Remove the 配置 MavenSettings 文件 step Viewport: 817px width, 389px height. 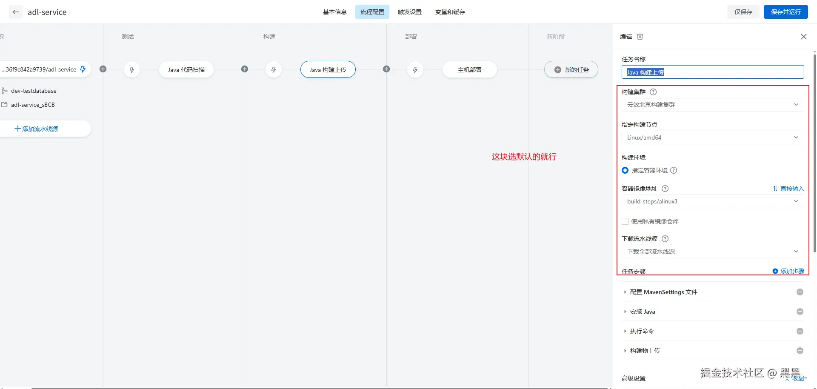(x=800, y=292)
